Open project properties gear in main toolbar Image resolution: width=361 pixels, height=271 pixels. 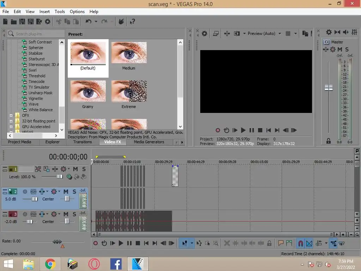point(48,22)
